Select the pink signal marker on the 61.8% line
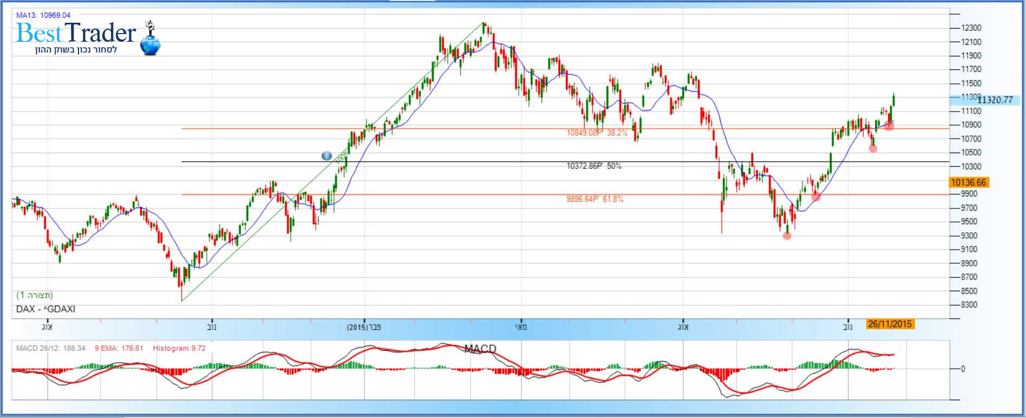Image resolution: width=1026 pixels, height=418 pixels. tap(816, 197)
